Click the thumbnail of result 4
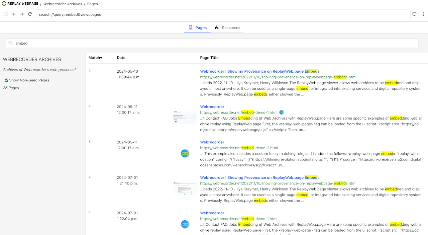This screenshot has width=428, height=235. 185,188
